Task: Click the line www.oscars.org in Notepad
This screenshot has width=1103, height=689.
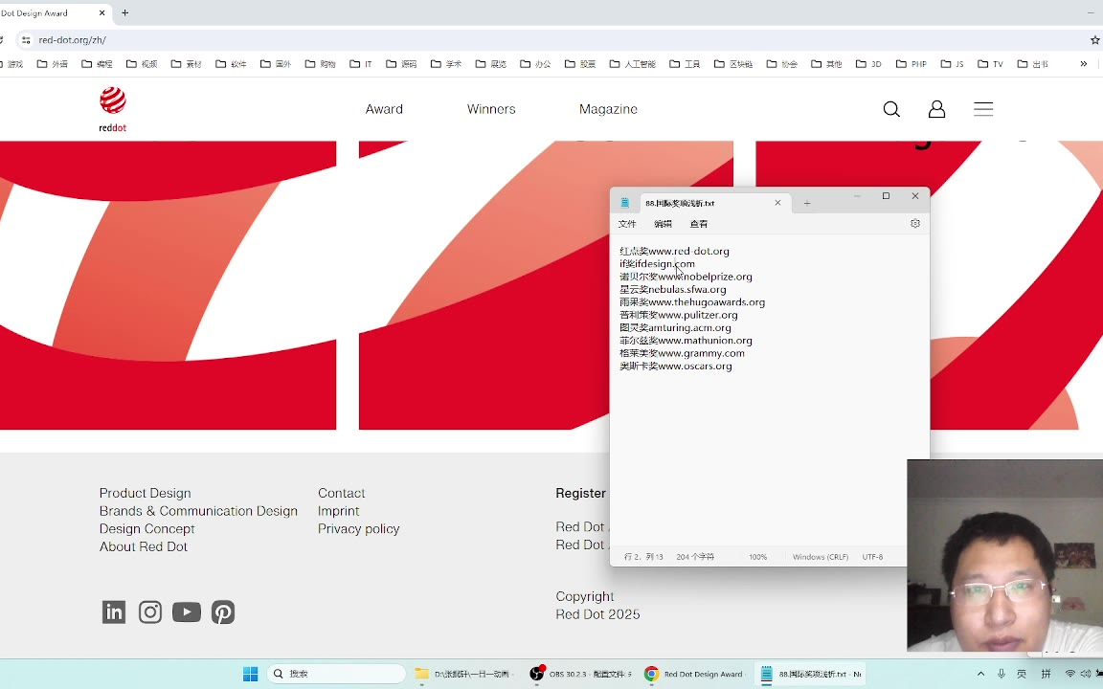Action: tap(675, 366)
